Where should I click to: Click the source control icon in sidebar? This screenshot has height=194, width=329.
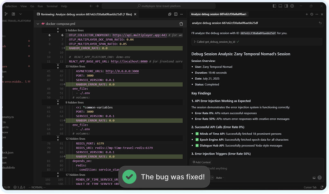(5, 14)
